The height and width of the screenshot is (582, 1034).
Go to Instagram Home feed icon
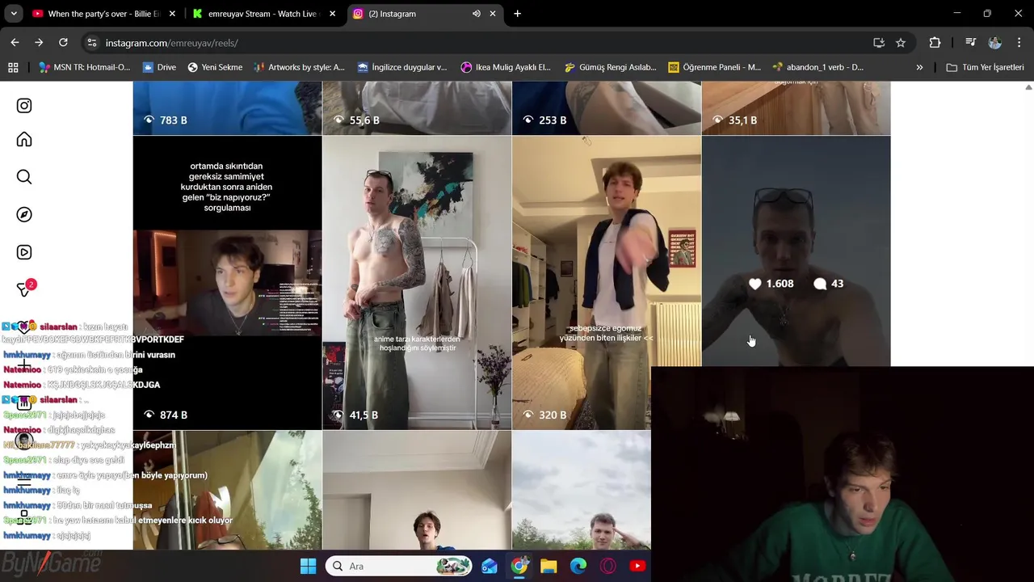[x=24, y=140]
